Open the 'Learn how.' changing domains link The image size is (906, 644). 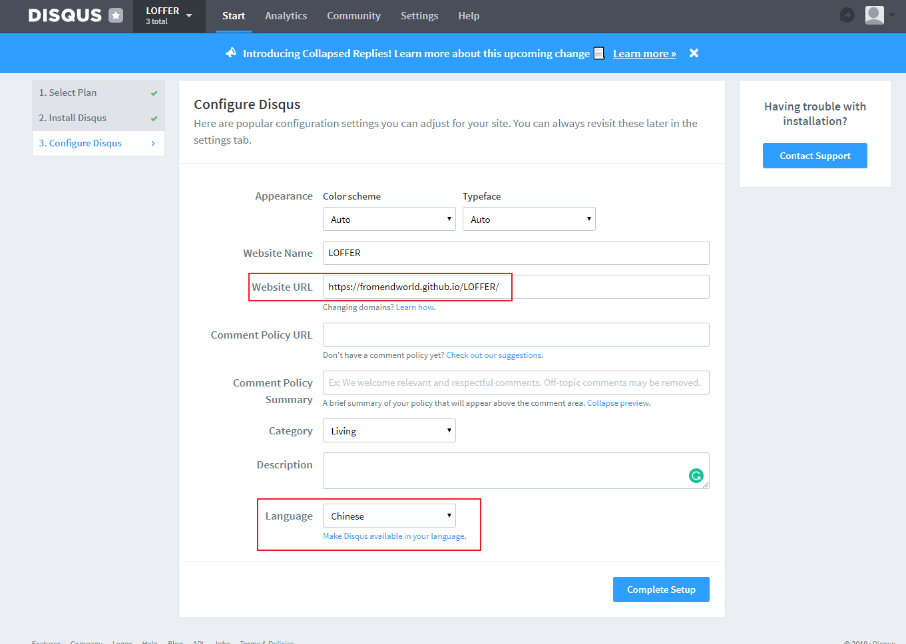[x=415, y=307]
